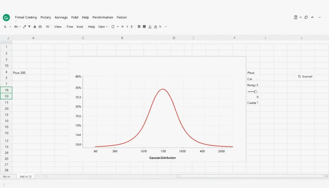This screenshot has width=329, height=188.
Task: Click the list icon after the bracket
Action: click(x=131, y=27)
